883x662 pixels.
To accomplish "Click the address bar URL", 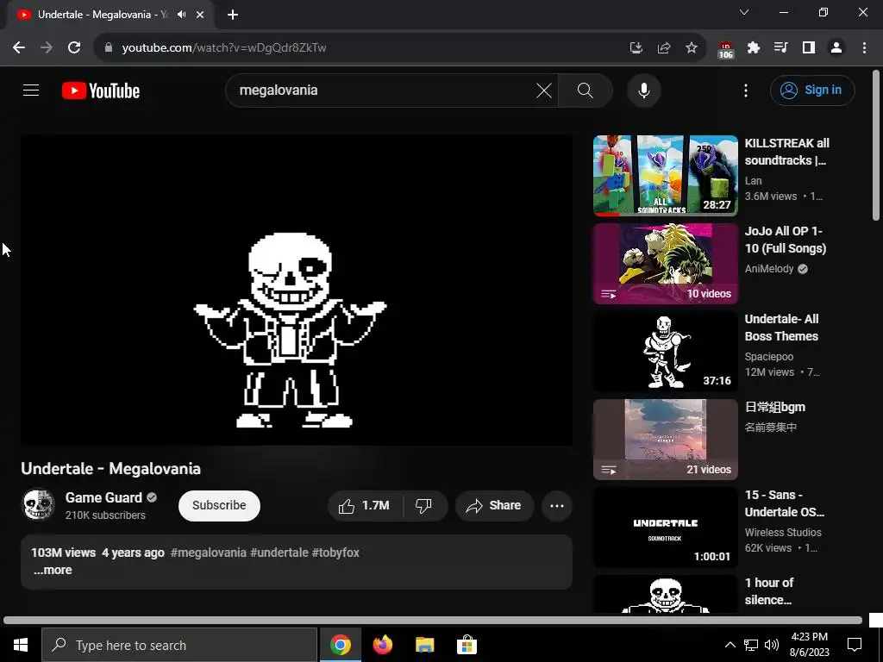I will point(224,48).
